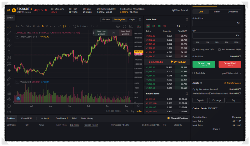Viewport: 250px width, 146px height.
Task: Select the Depth chart tab
Action: [x=132, y=19]
